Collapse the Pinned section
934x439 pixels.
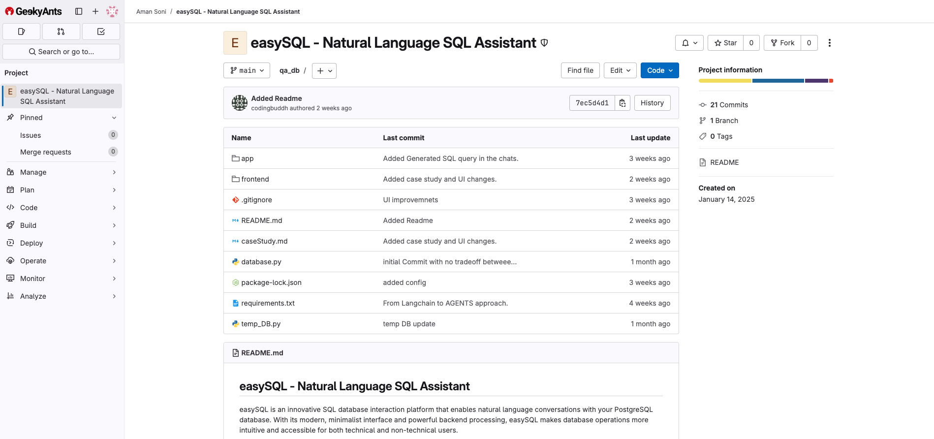click(x=62, y=118)
